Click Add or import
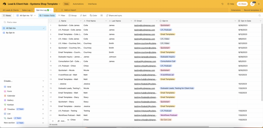The height and width of the screenshot is (128, 263). coord(68,10)
